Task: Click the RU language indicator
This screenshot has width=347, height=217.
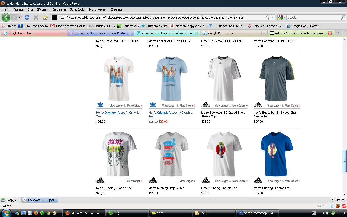Action: coord(314,213)
